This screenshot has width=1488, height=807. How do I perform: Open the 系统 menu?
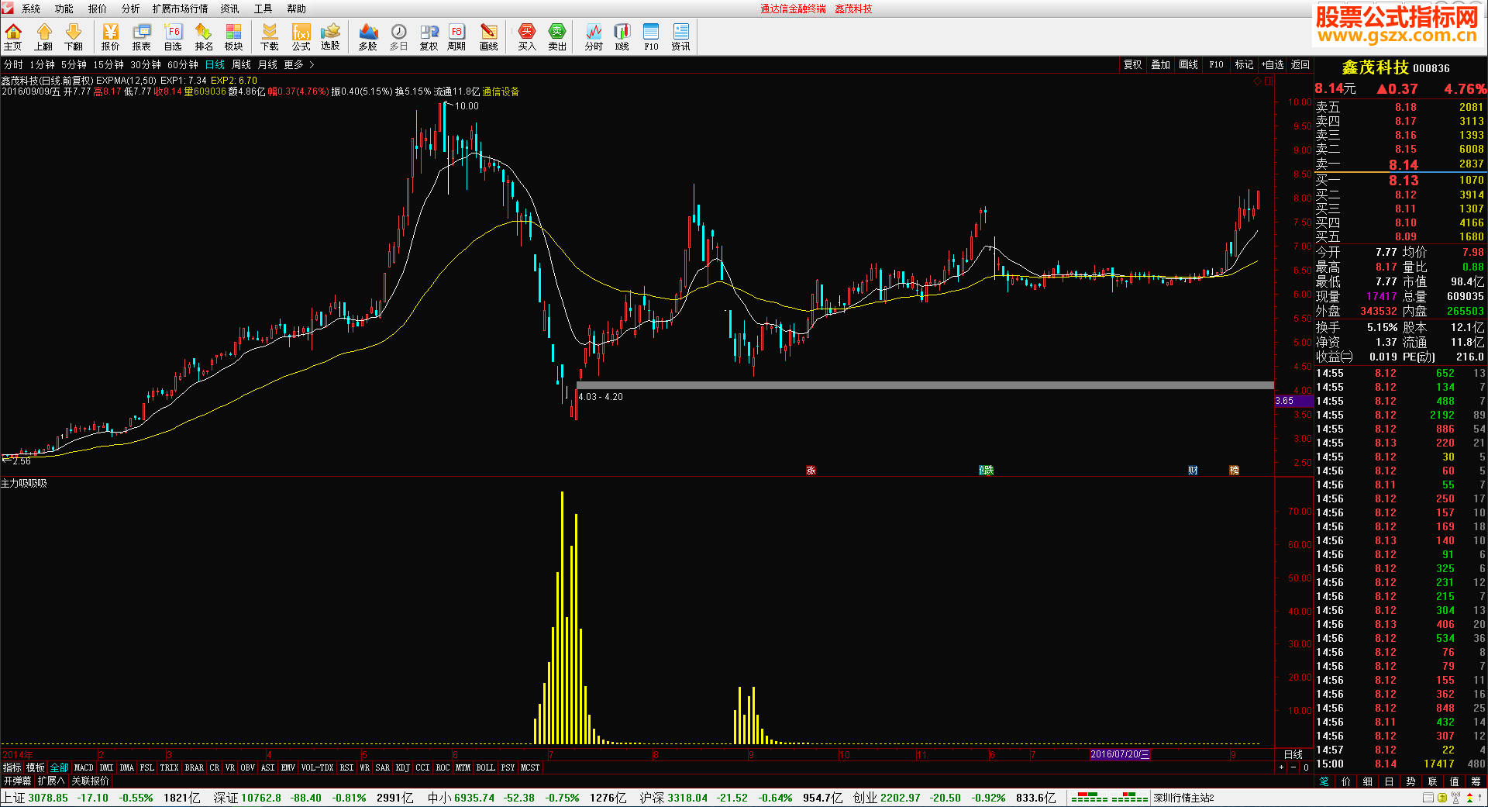click(31, 9)
